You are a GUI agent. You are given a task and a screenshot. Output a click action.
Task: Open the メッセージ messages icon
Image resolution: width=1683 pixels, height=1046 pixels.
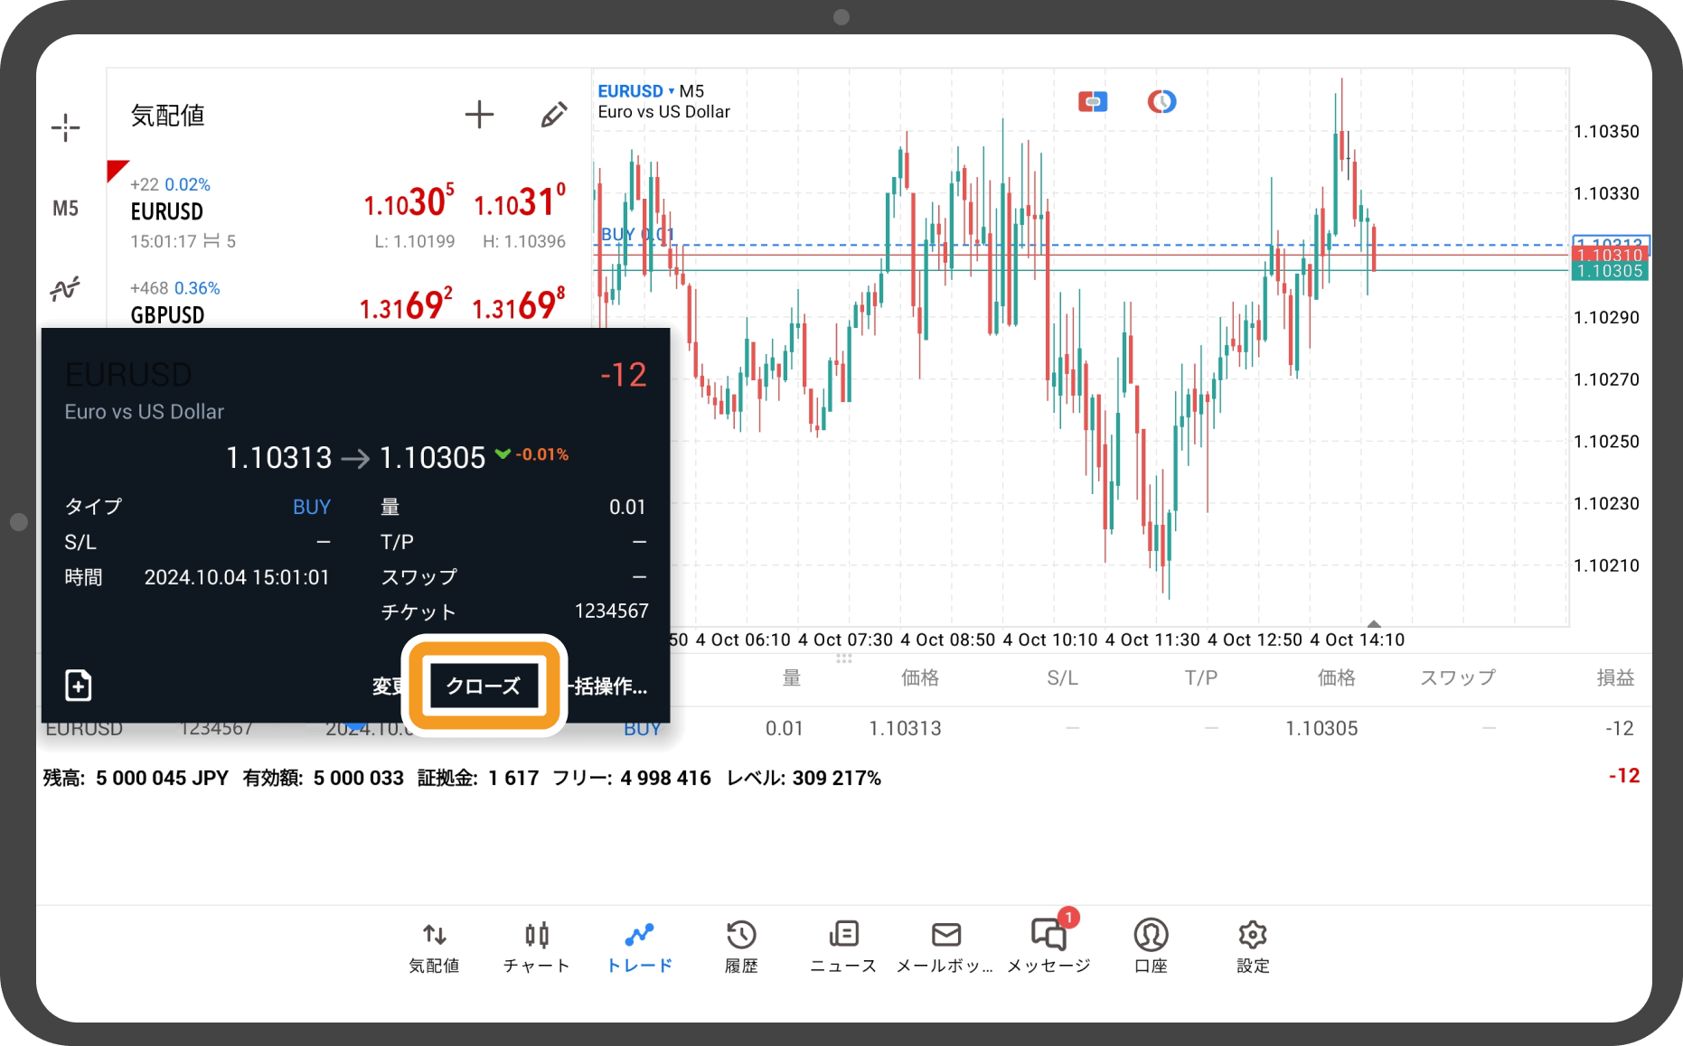1048,946
